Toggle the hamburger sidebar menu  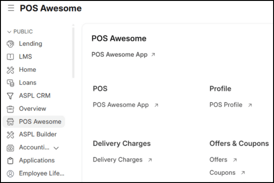[11, 8]
